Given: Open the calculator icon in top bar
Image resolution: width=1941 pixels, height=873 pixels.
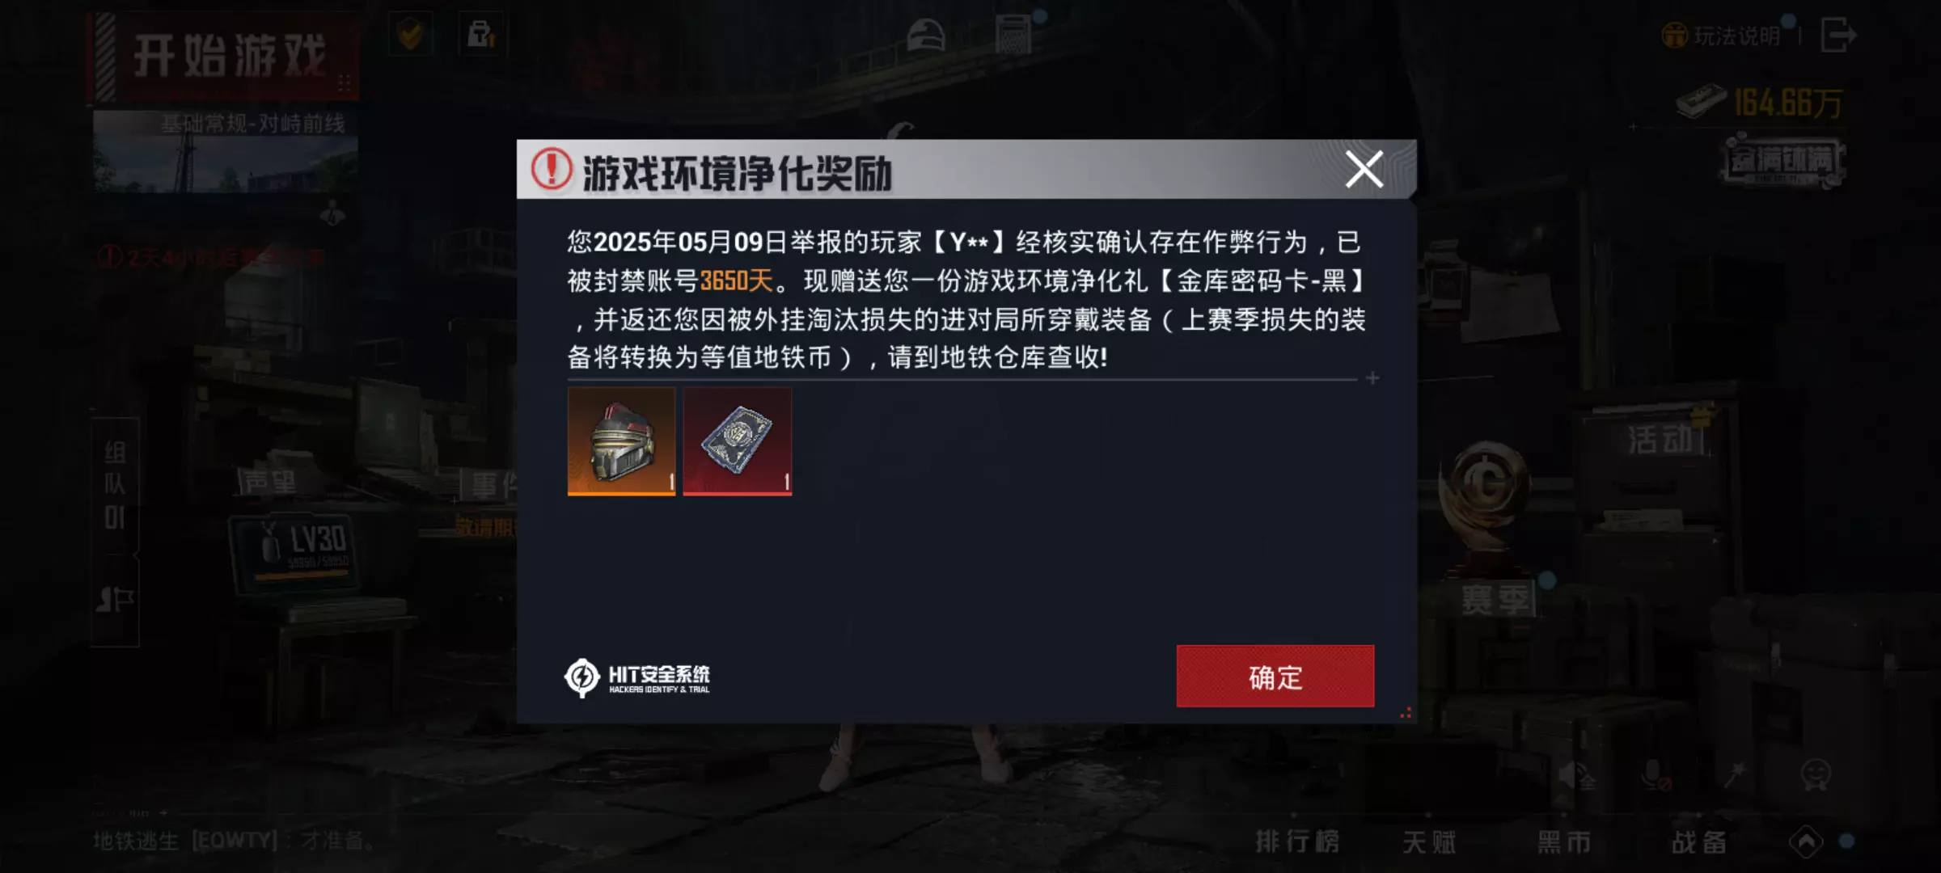Looking at the screenshot, I should 1012,35.
